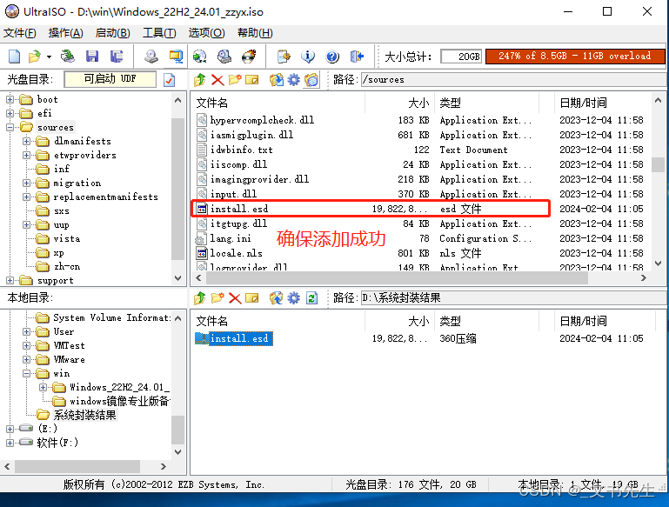
Task: Expand the migration folder node
Action: click(x=26, y=183)
